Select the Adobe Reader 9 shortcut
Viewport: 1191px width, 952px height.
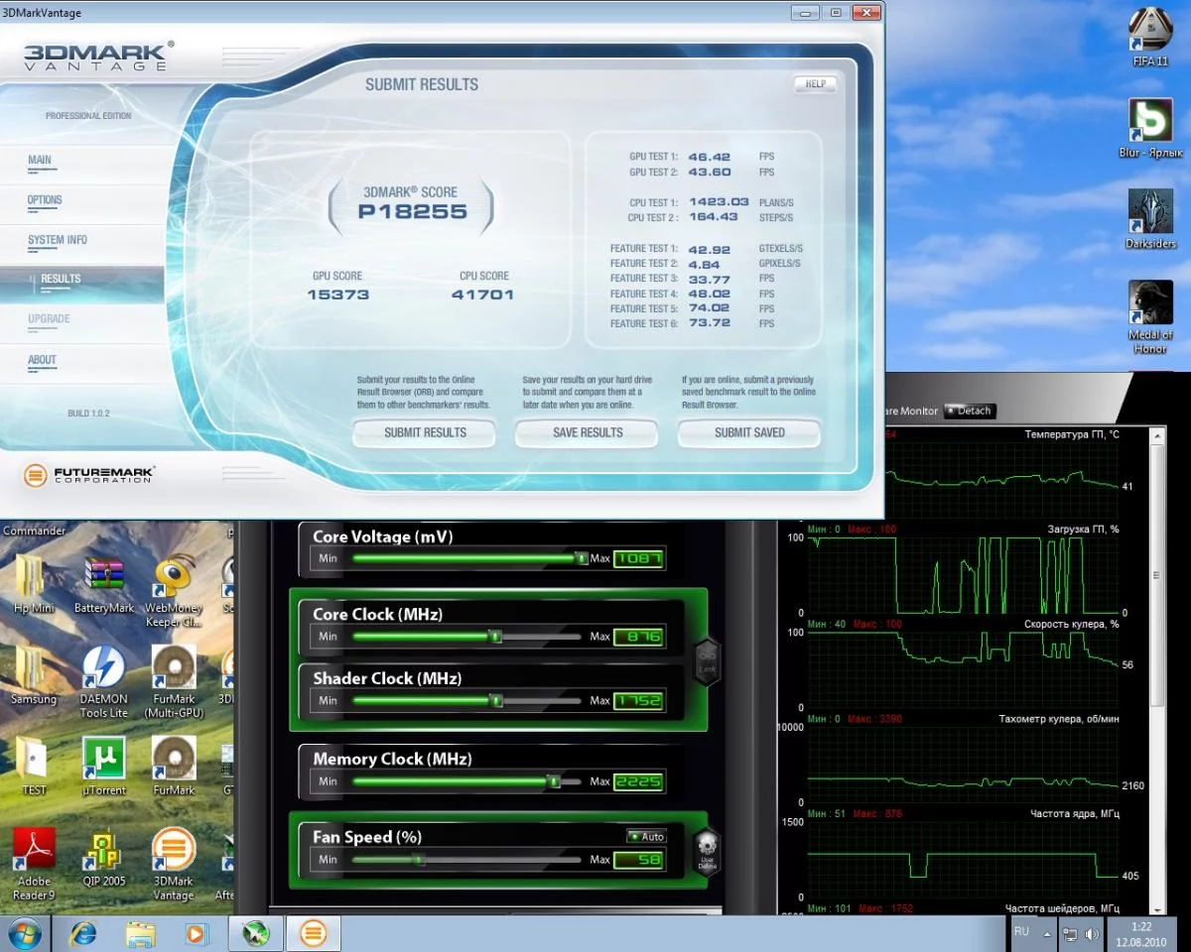(x=34, y=865)
